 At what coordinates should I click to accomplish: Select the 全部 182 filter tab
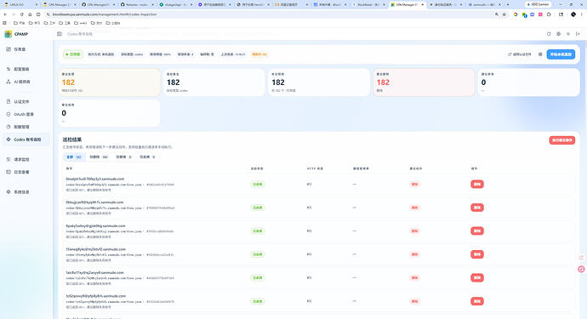(74, 157)
